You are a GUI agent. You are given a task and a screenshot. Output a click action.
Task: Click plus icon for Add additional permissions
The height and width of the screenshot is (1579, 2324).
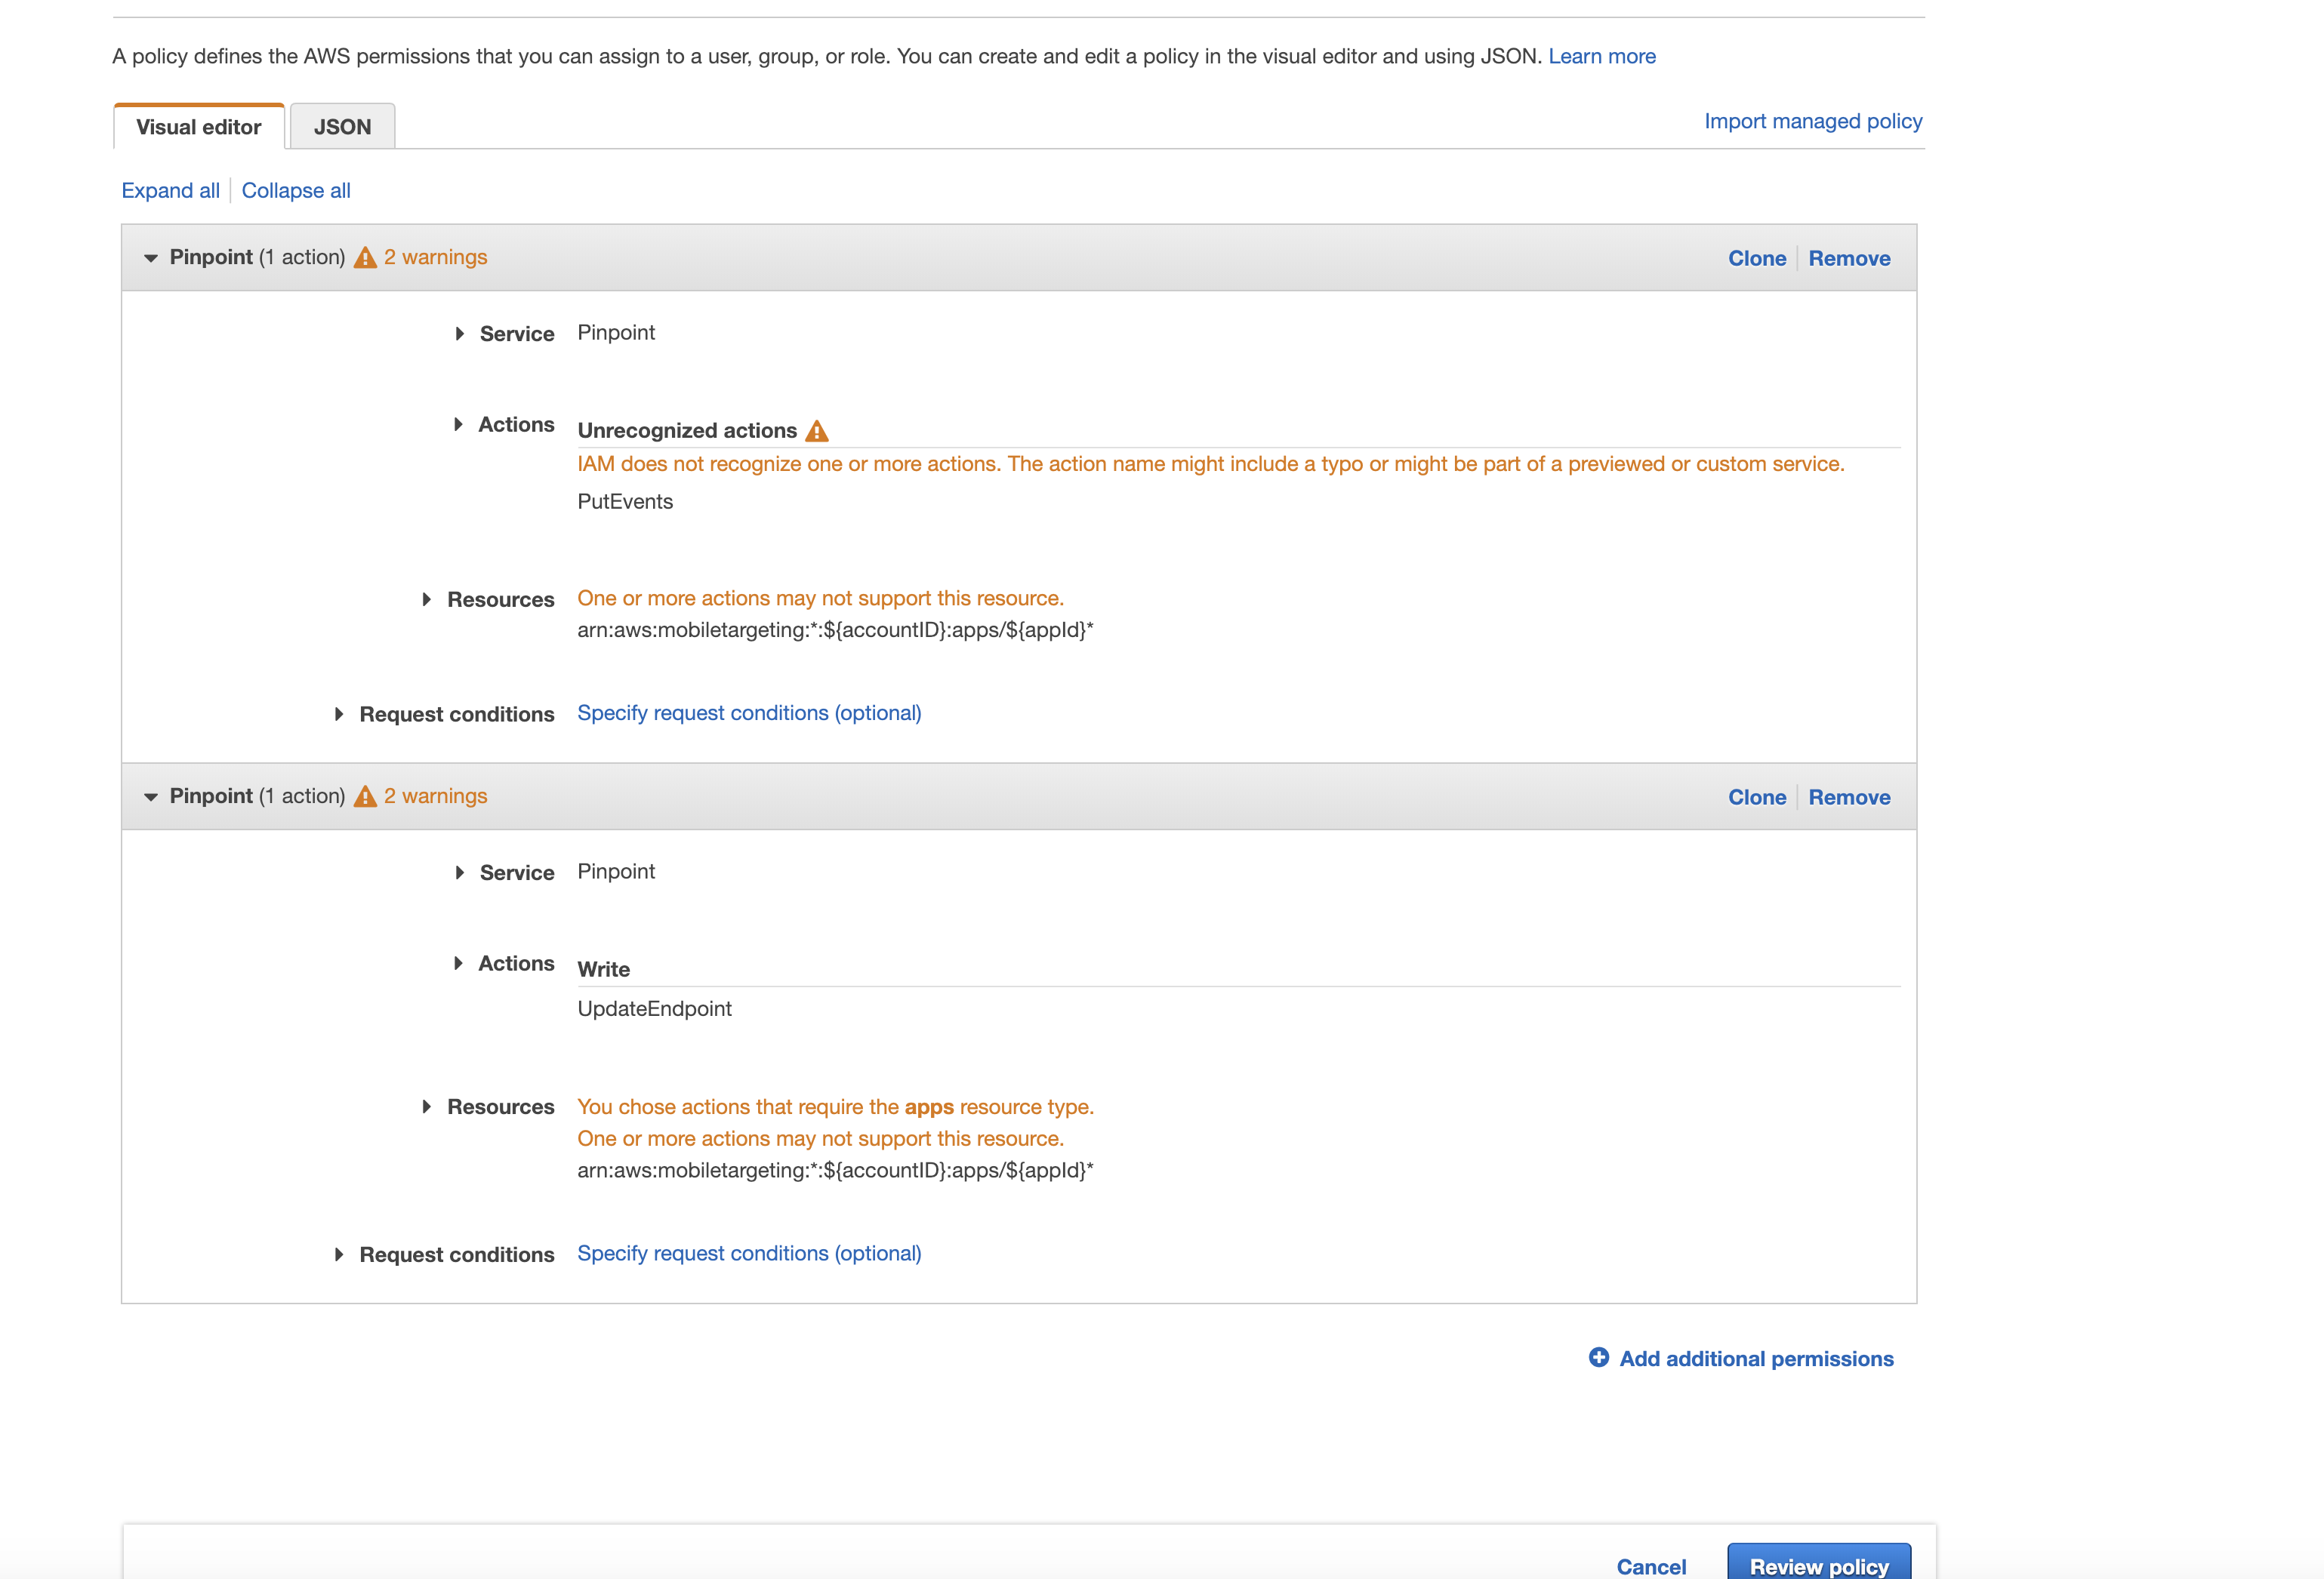[x=1599, y=1357]
